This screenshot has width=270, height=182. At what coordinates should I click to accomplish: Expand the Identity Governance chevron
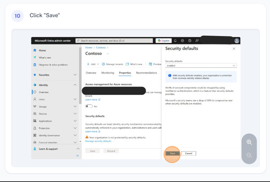tap(75, 135)
